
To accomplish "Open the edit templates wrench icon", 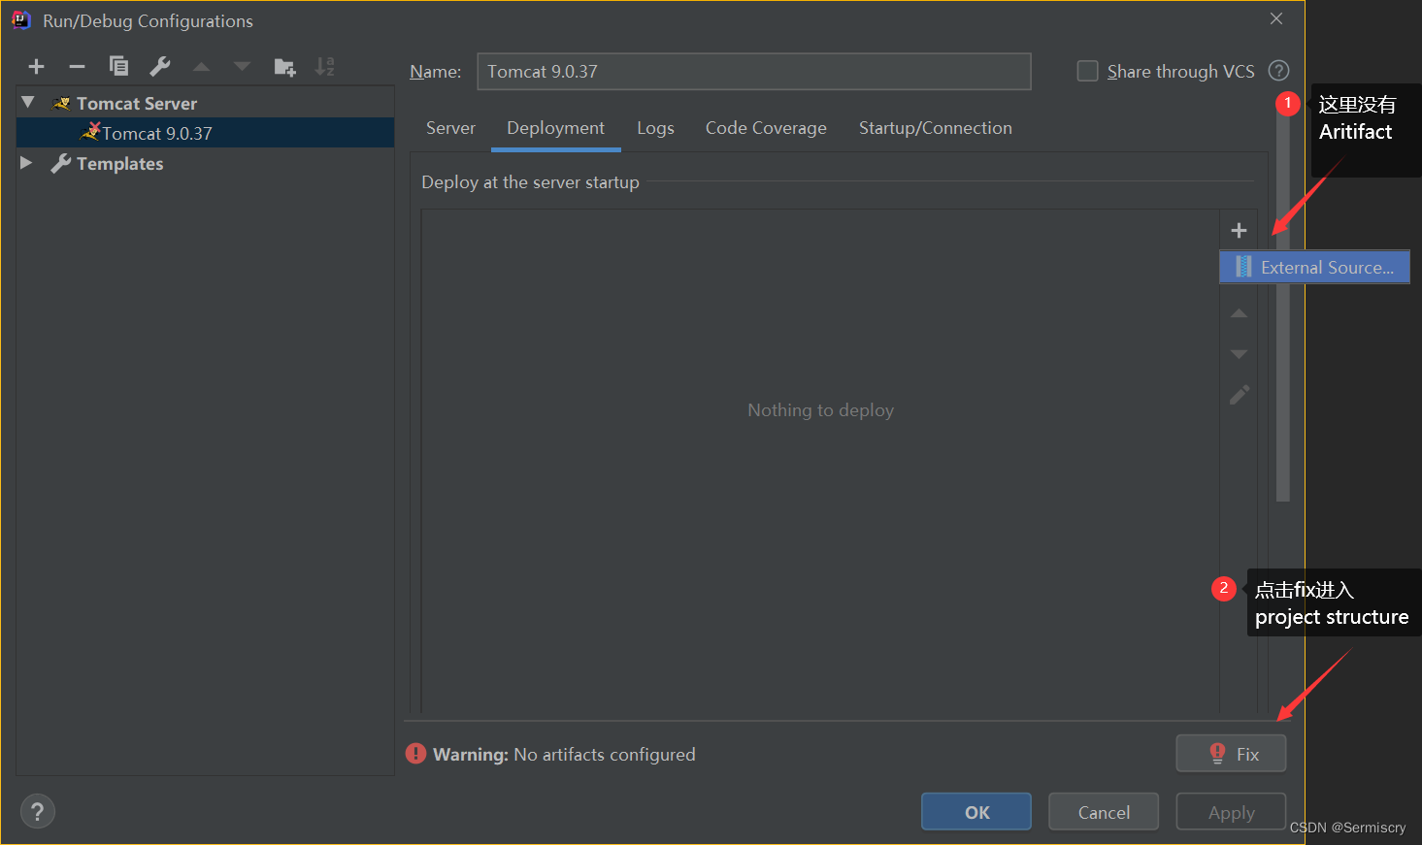I will coord(160,66).
